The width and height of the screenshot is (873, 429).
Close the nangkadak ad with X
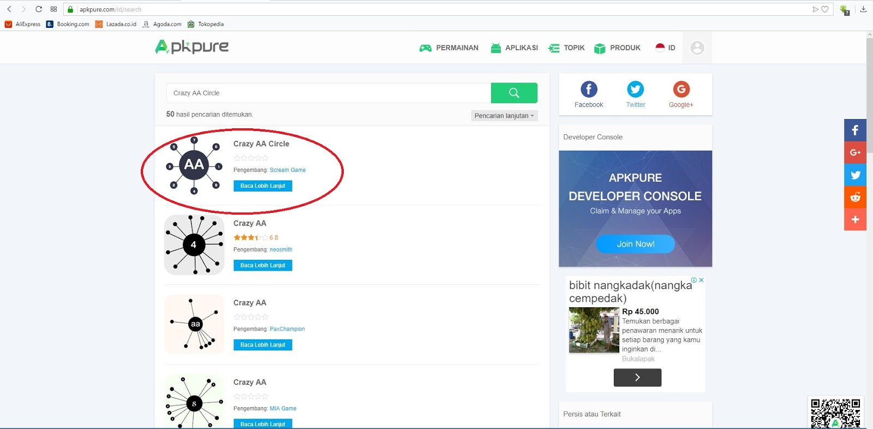pos(701,280)
